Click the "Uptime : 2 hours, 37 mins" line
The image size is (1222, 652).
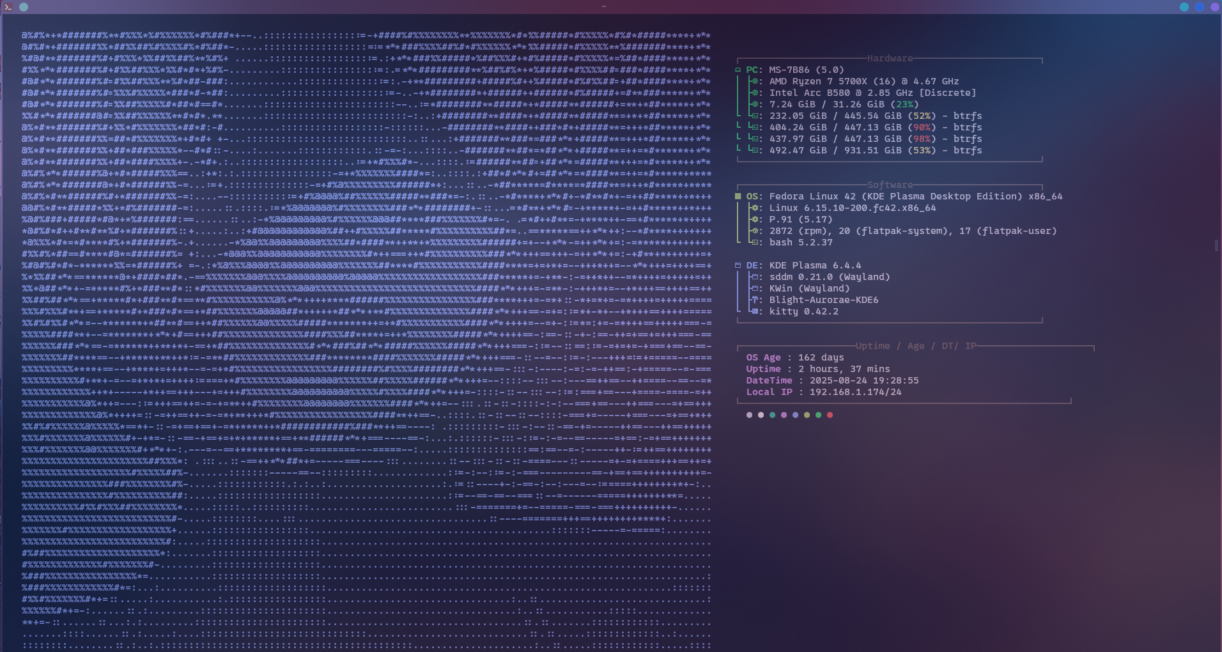pyautogui.click(x=818, y=369)
